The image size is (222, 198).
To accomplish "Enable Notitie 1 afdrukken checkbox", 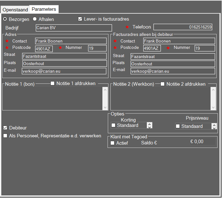I will coord(53,84).
